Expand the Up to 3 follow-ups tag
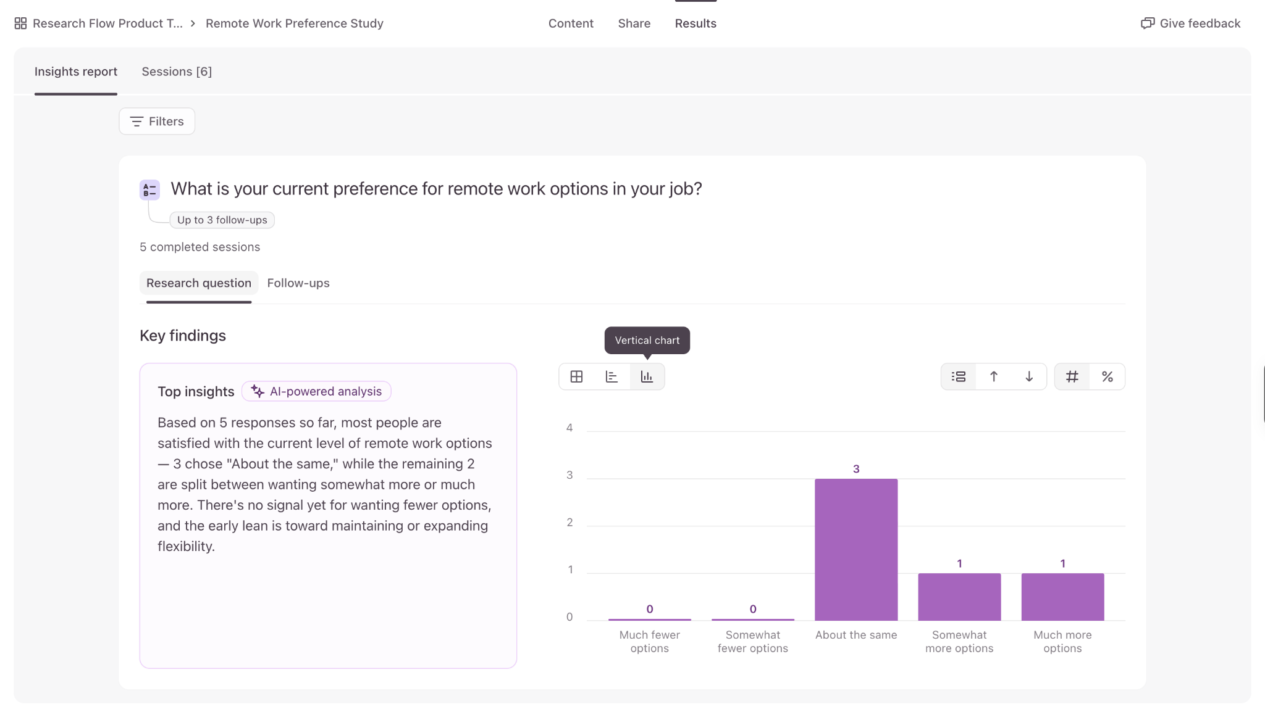Image resolution: width=1265 pixels, height=717 pixels. 222,220
